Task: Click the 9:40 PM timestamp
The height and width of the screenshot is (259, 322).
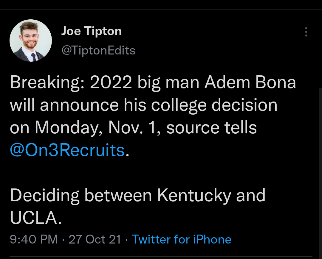Action: (34, 239)
